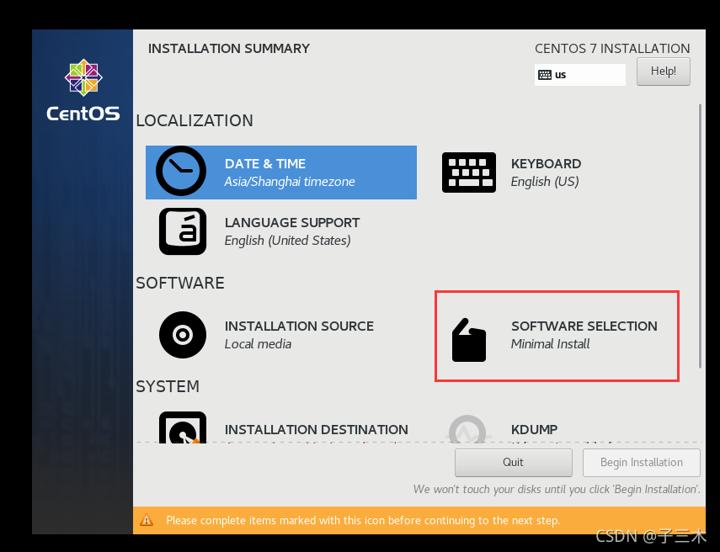
Task: Click the Help! button
Action: (663, 72)
